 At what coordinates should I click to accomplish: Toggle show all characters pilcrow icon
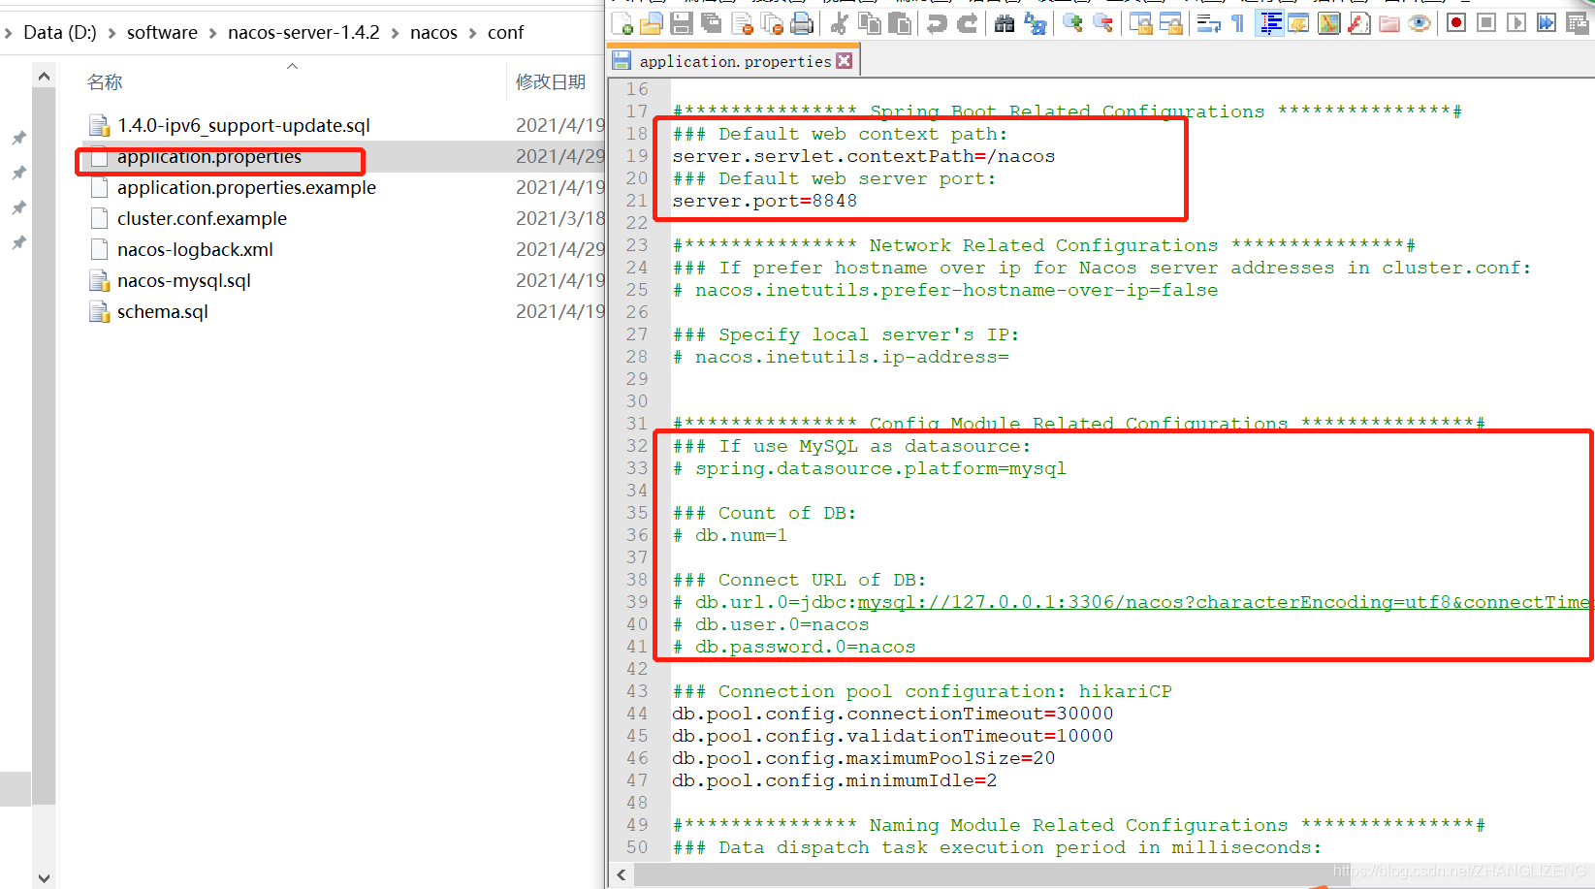[x=1238, y=23]
